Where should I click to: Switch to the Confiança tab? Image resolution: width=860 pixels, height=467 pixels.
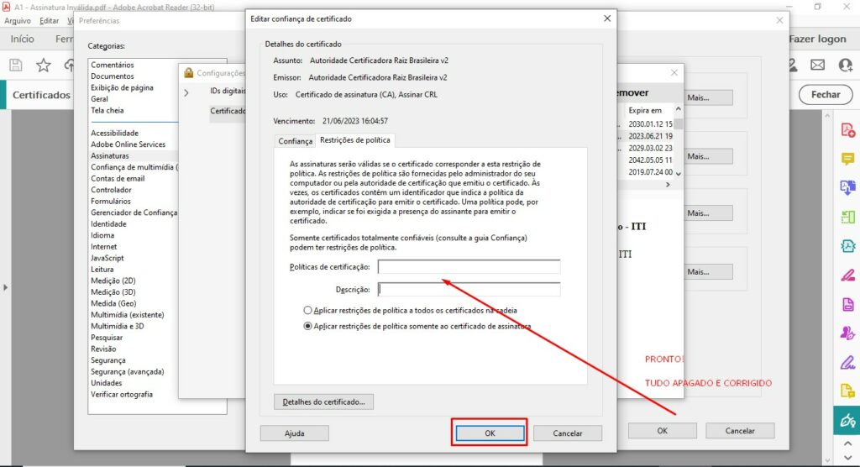[x=295, y=141]
